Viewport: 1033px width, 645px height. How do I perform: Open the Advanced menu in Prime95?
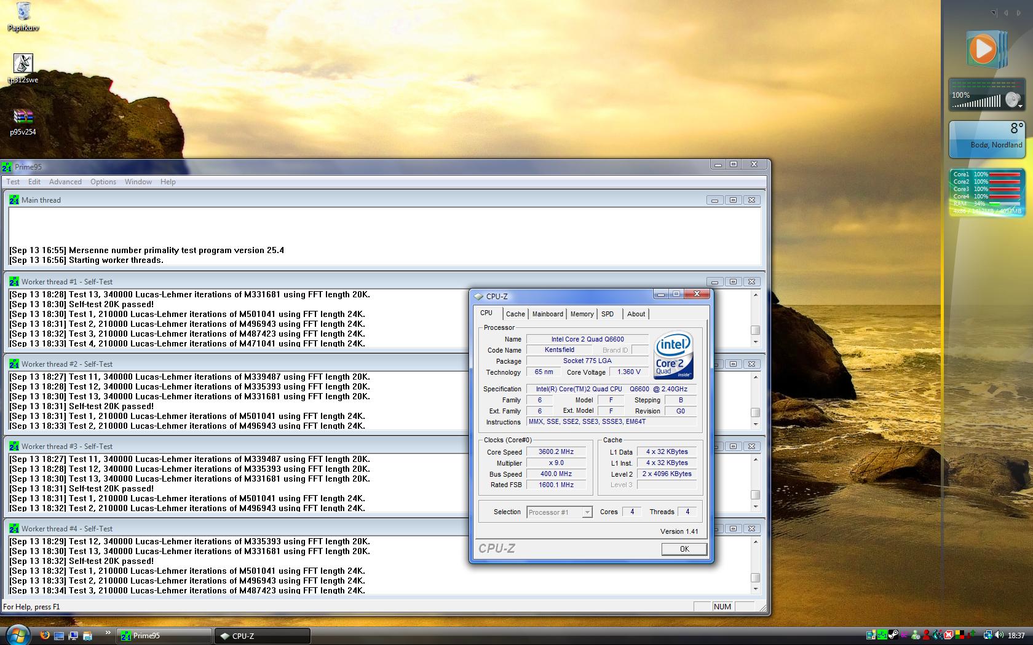click(x=65, y=182)
